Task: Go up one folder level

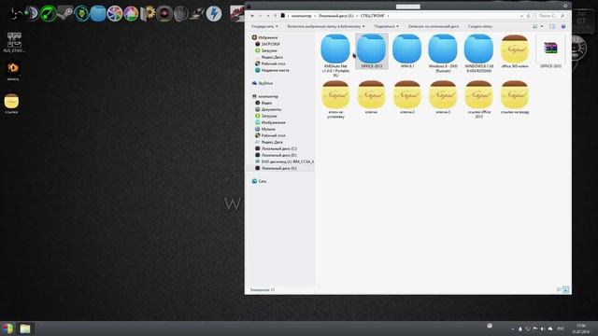Action: tap(275, 16)
